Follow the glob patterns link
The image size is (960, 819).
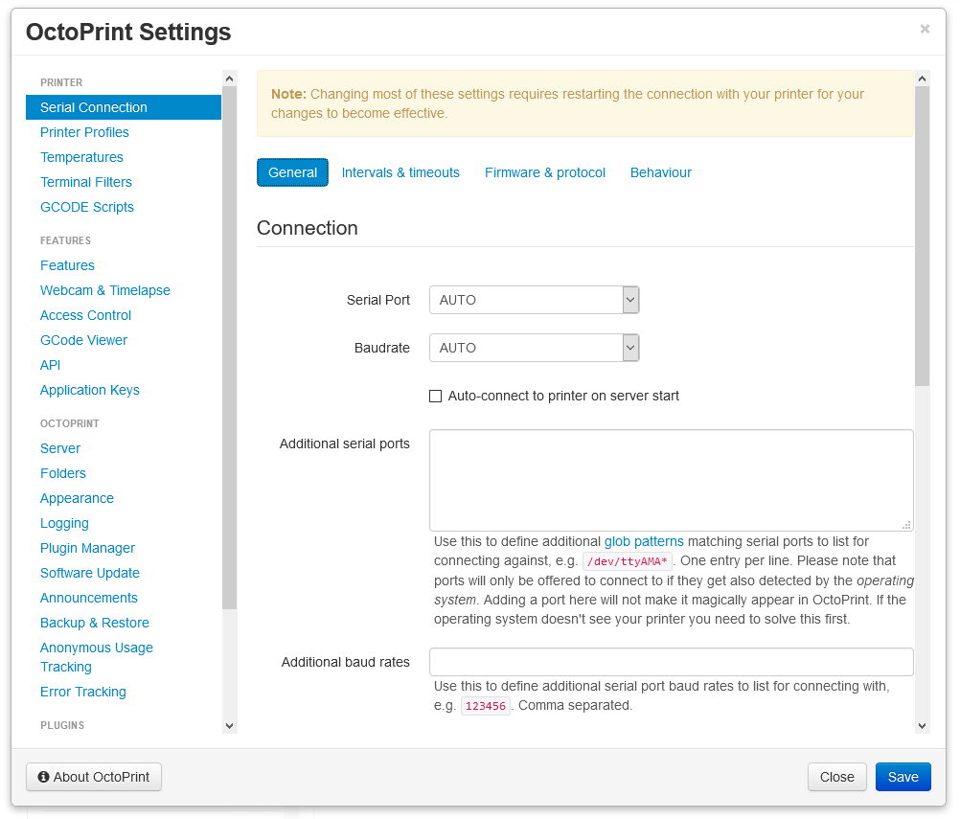pos(644,542)
